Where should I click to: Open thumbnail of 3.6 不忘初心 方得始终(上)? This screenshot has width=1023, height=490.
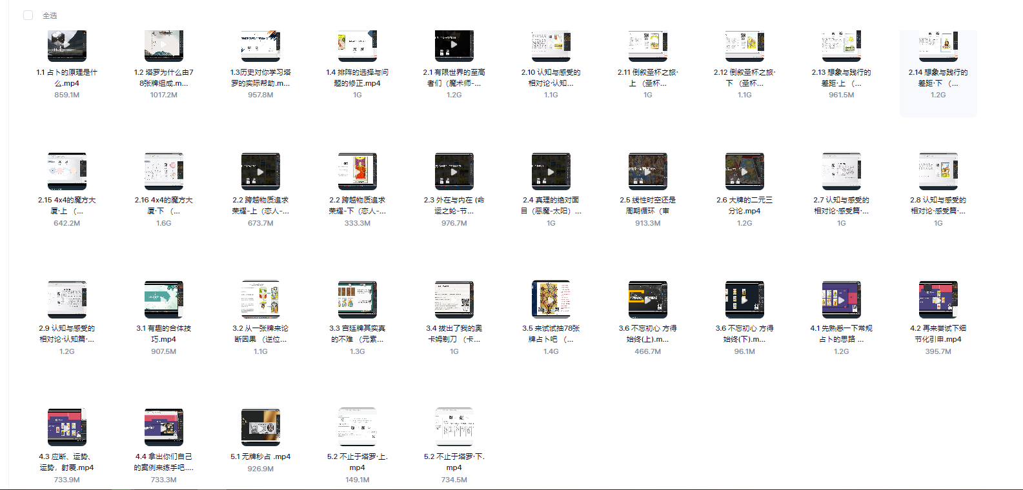(x=648, y=300)
